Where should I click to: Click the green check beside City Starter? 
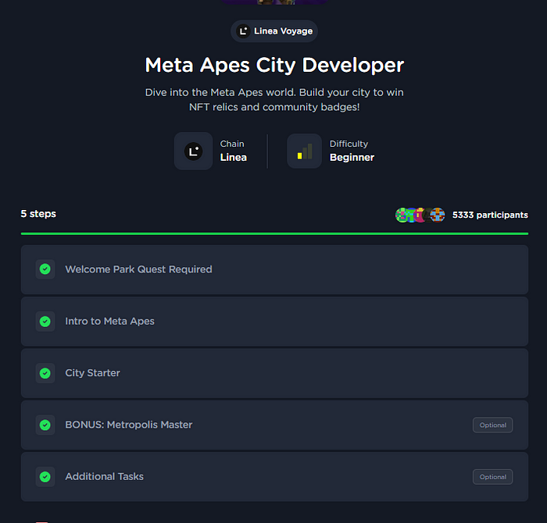click(45, 373)
